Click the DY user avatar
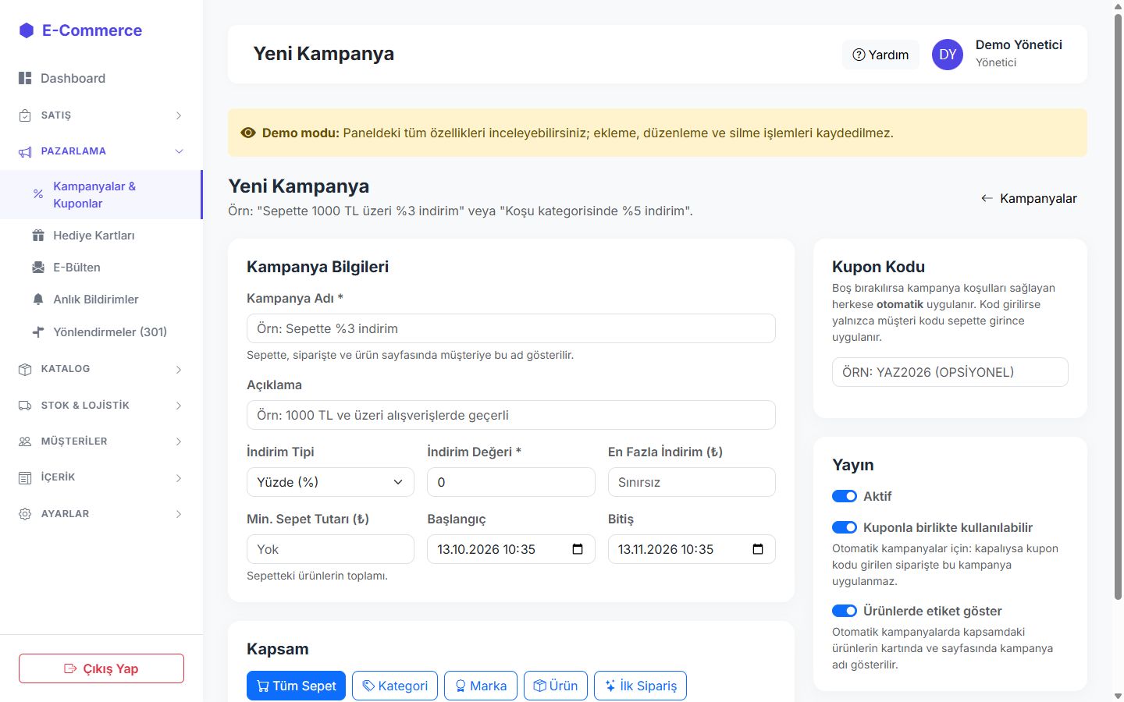 (x=948, y=55)
